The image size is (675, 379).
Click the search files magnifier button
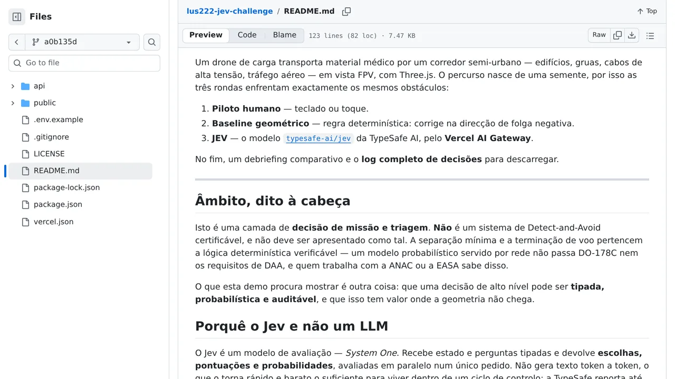tap(152, 42)
